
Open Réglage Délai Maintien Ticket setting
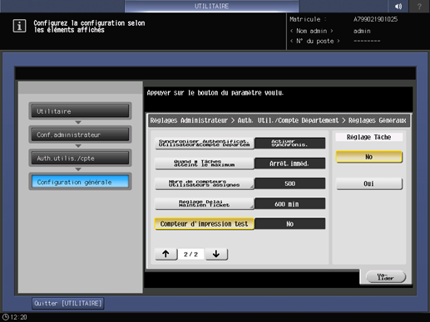(205, 203)
